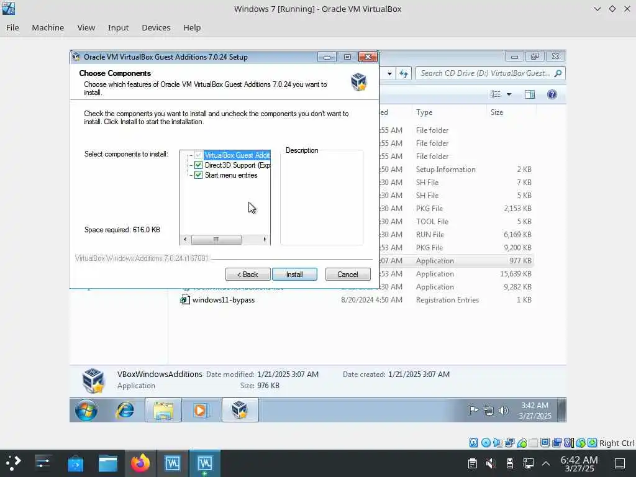
Task: Click the Guest Additions setup taskbar button
Action: point(240,410)
